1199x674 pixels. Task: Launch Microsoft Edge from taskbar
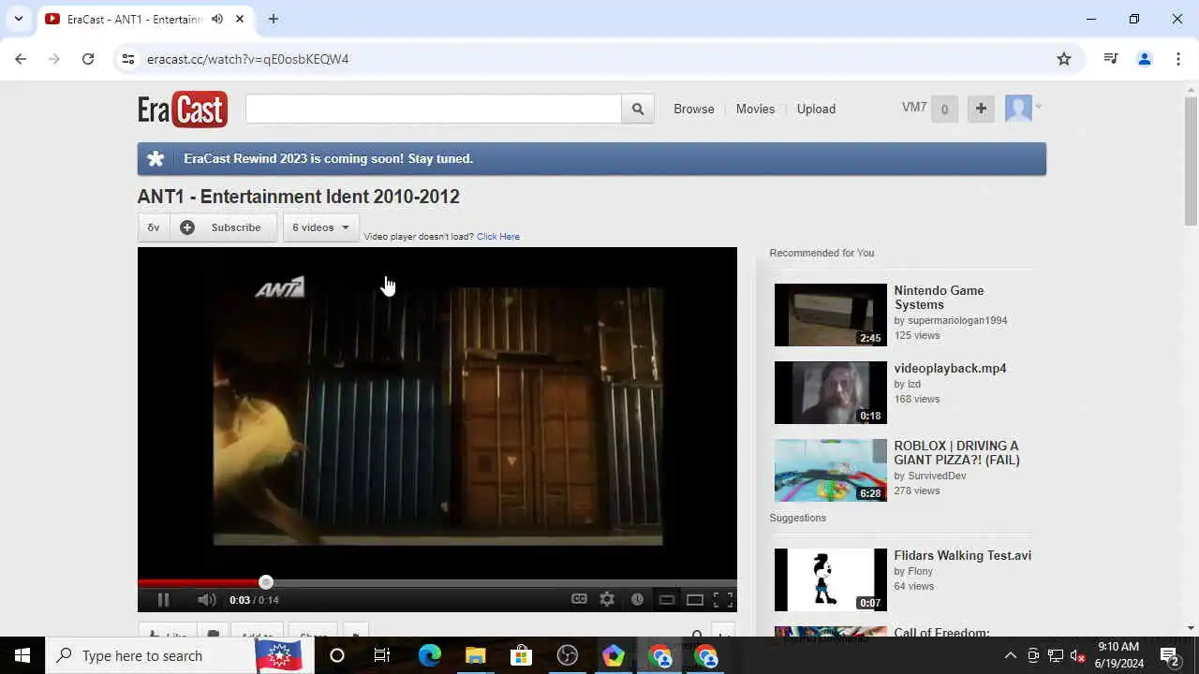[x=429, y=655]
